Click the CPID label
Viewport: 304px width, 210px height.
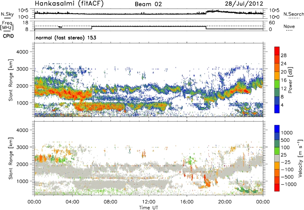point(8,36)
